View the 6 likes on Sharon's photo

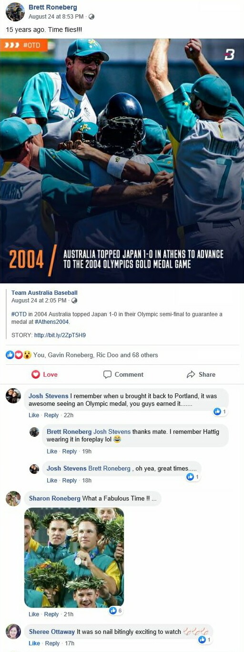coord(116,611)
